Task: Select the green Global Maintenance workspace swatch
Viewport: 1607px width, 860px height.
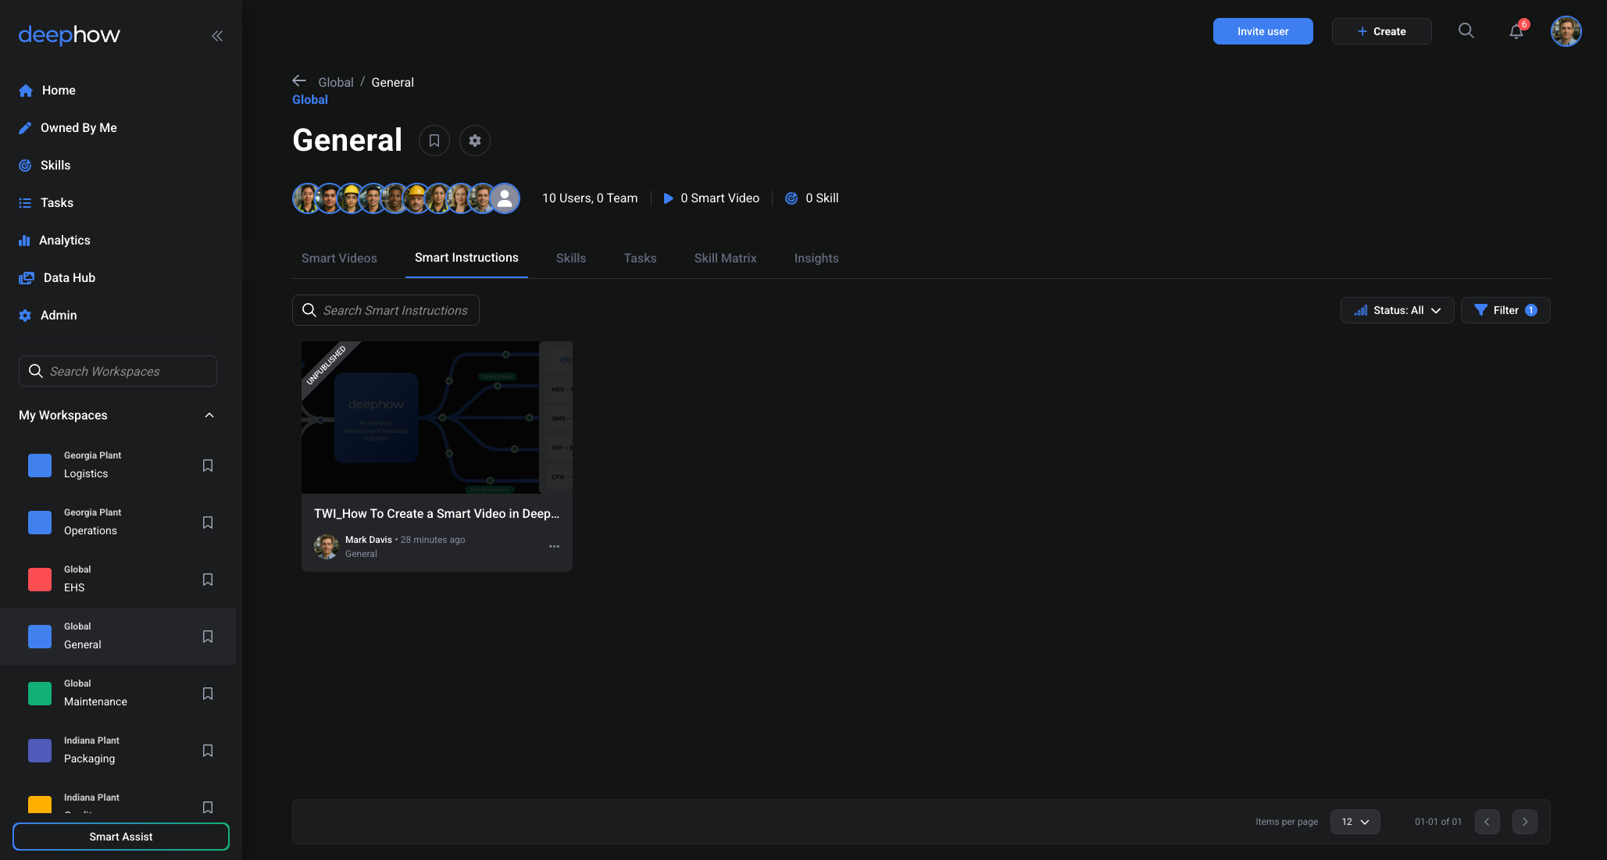Action: (x=40, y=694)
